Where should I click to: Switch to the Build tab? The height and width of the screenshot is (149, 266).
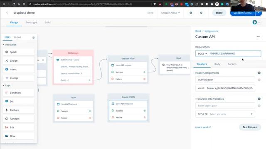tap(47, 22)
